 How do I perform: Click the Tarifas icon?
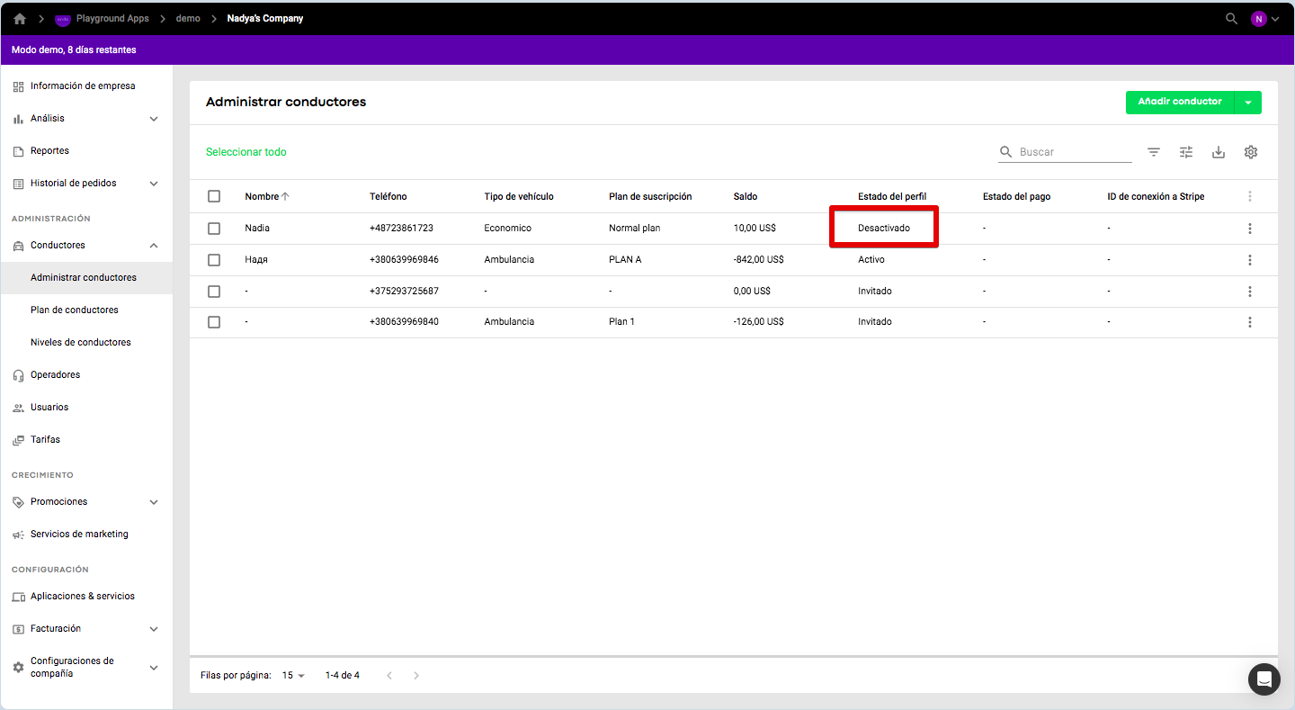[18, 440]
